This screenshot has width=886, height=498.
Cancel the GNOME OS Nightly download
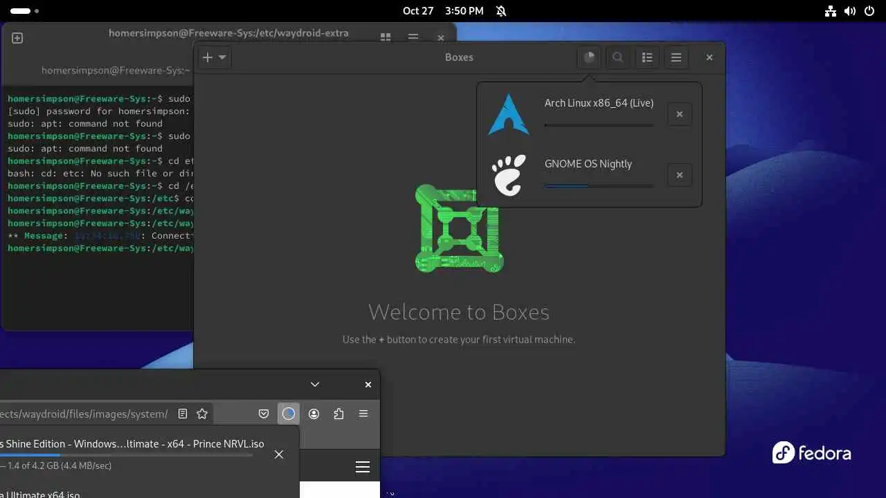point(680,175)
